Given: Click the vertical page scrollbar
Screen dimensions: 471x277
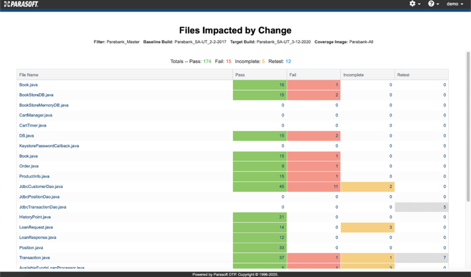Looking at the screenshot, I should pyautogui.click(x=468, y=127).
